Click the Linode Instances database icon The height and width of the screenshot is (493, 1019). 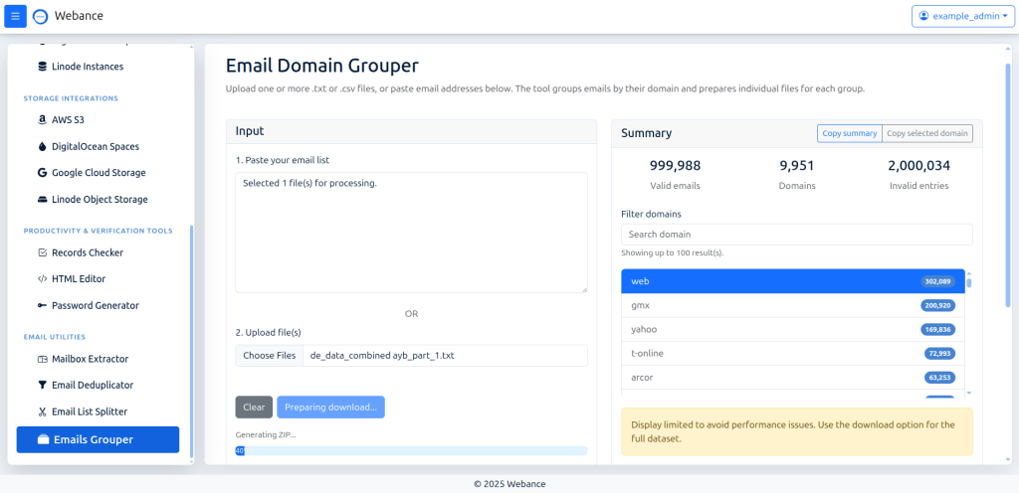(x=42, y=67)
